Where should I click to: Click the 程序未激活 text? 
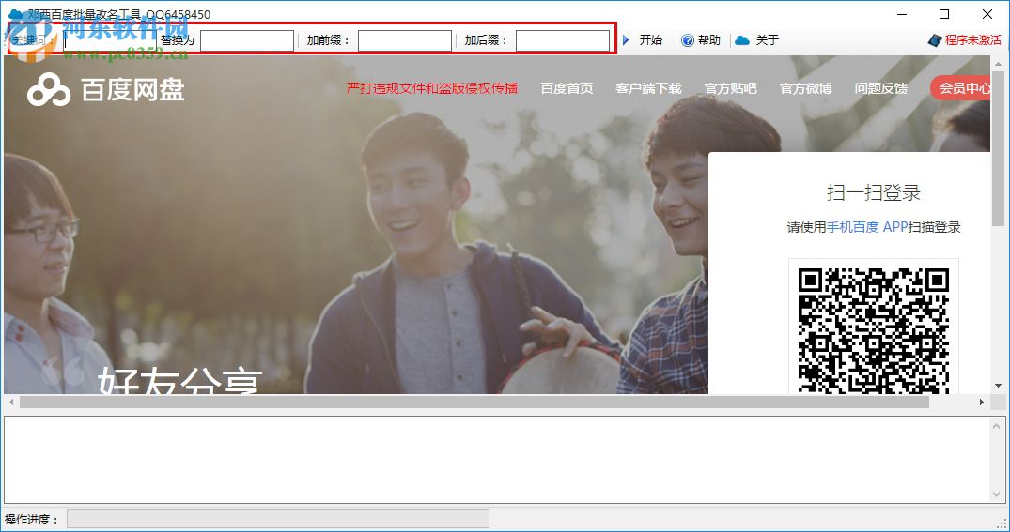[x=973, y=40]
